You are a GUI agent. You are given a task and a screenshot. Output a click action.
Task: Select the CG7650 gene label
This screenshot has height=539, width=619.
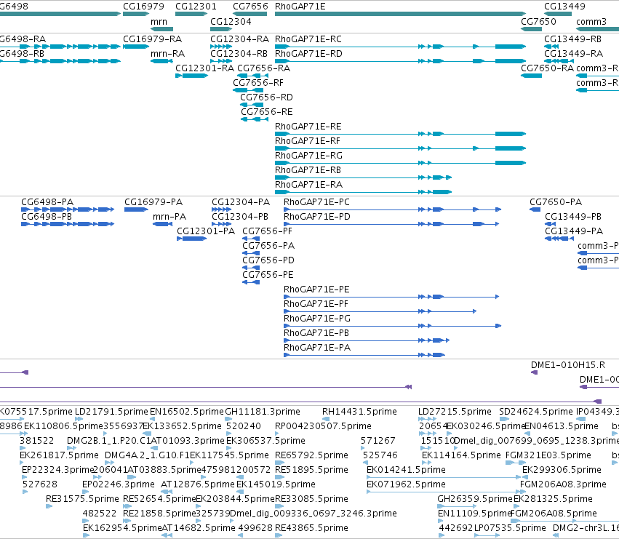538,22
